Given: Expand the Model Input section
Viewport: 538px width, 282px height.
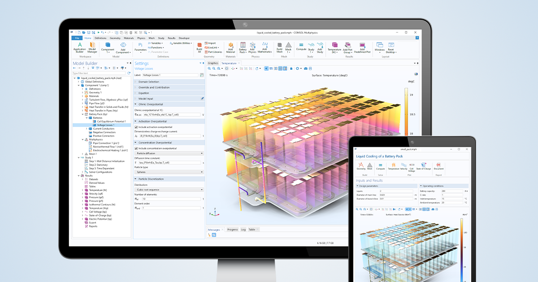Looking at the screenshot, I should click(x=169, y=98).
